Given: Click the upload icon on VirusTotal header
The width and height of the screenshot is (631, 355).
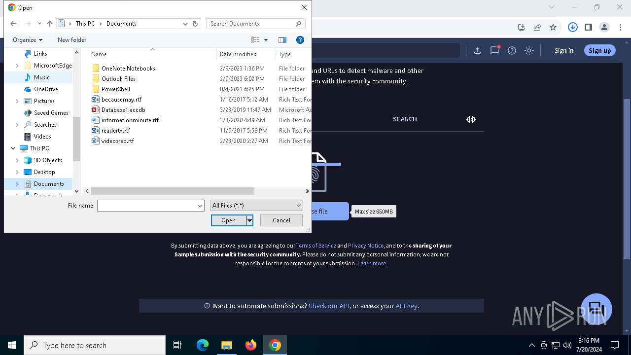Looking at the screenshot, I should point(477,50).
